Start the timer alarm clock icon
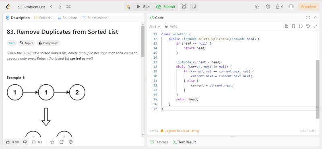 pos(184,7)
